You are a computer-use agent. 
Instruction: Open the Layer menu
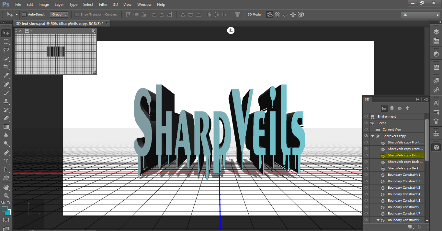pos(59,5)
